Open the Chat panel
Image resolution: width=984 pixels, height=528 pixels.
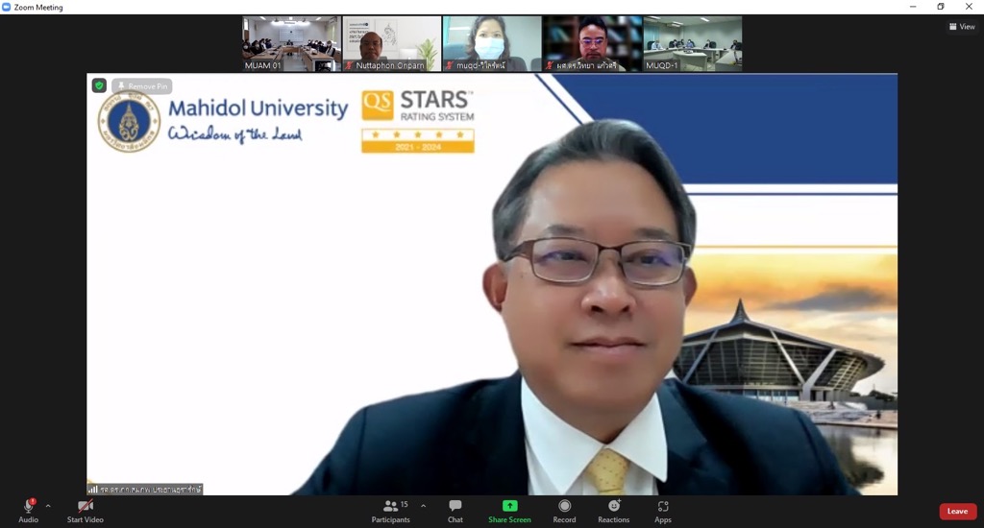coord(455,510)
